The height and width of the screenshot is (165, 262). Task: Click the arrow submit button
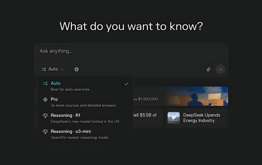221,69
